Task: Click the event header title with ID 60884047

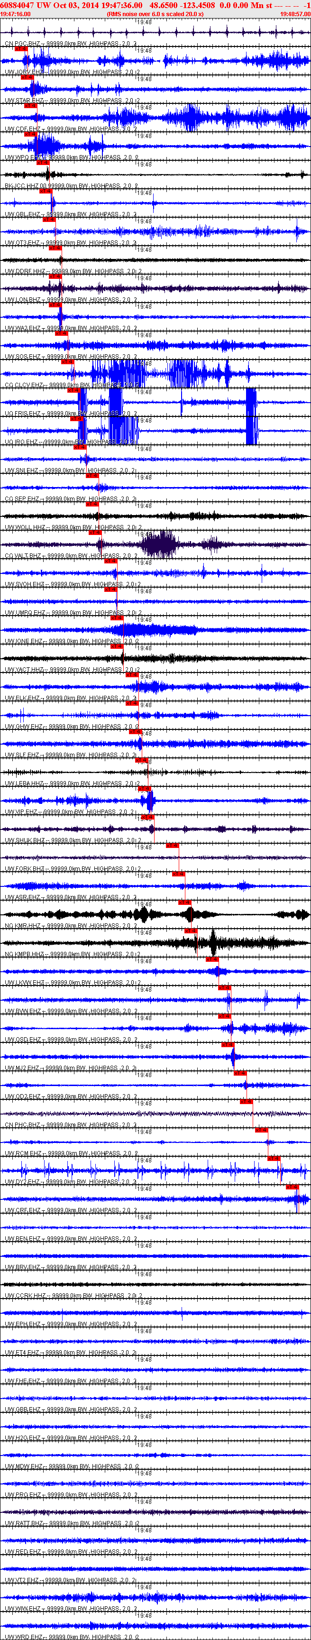Action: [155, 4]
